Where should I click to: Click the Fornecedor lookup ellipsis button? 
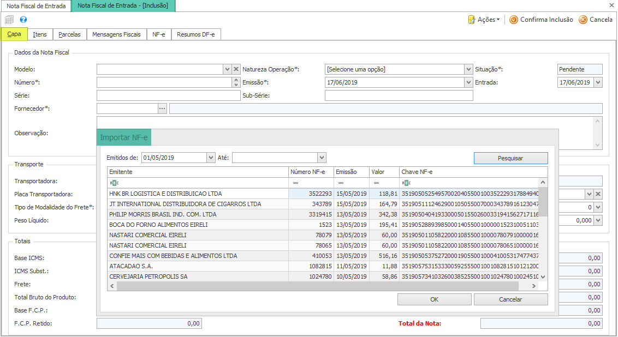pos(162,109)
